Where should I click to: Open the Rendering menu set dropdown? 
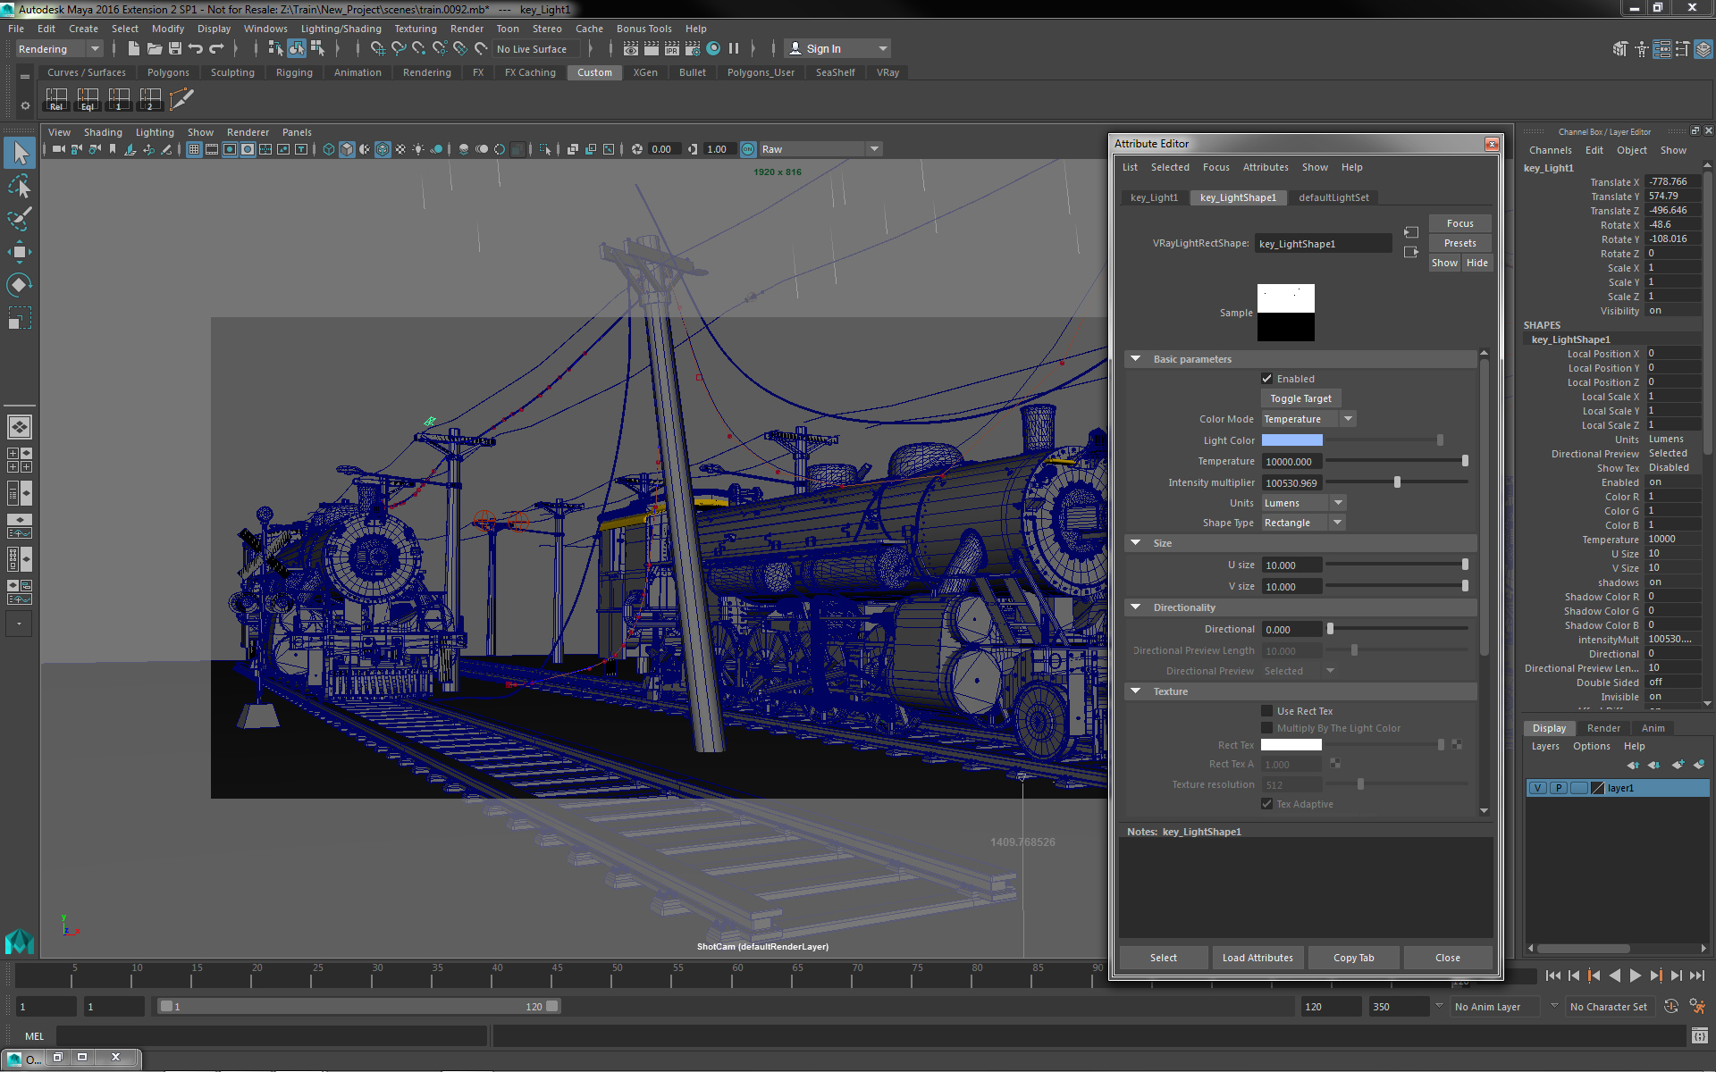(59, 49)
